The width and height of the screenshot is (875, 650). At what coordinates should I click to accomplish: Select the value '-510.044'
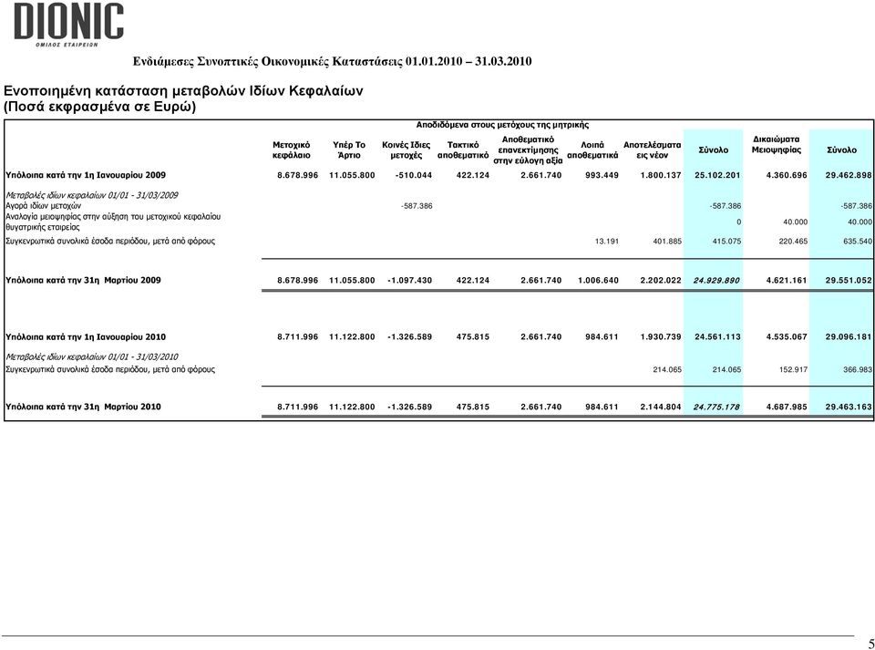414,175
